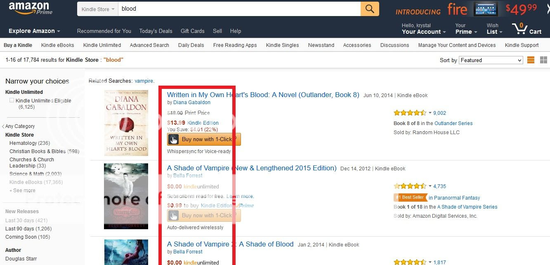Screen dimensions: 550x265
Task: Click star rating for A Shade of Vampire
Action: (410, 186)
